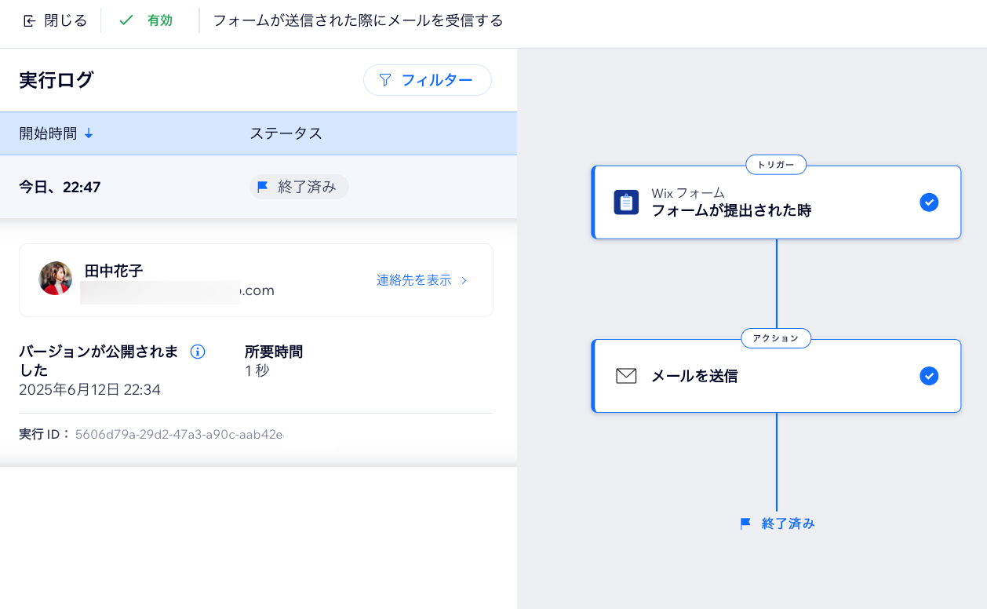Select the 今日、22:47 log row

point(60,187)
